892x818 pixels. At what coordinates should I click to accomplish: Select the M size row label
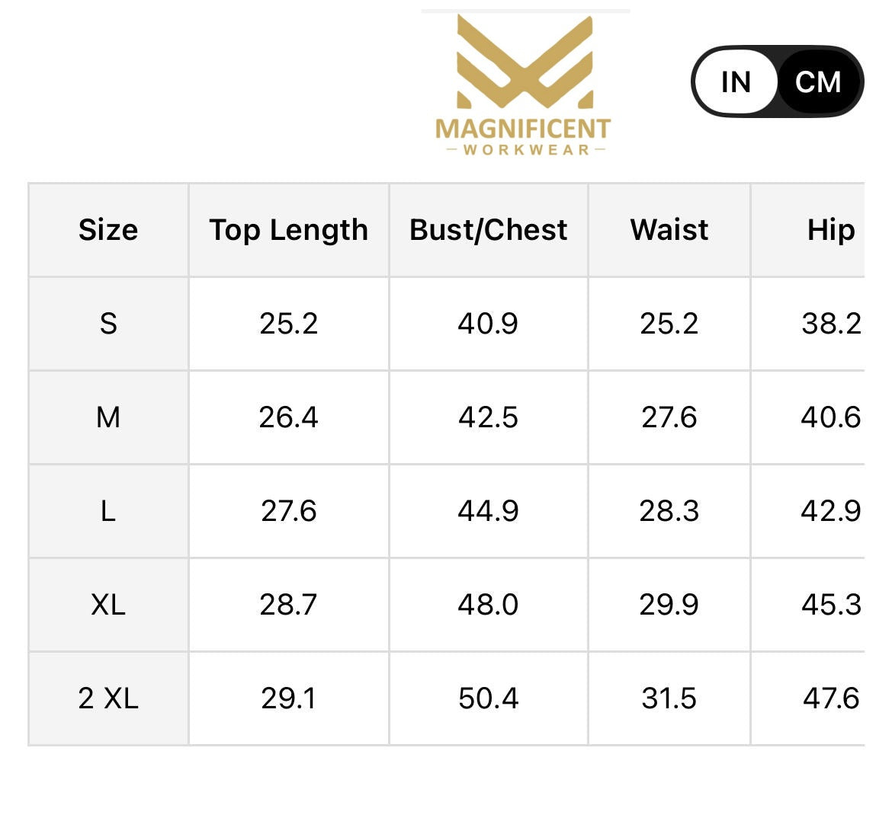pos(108,417)
